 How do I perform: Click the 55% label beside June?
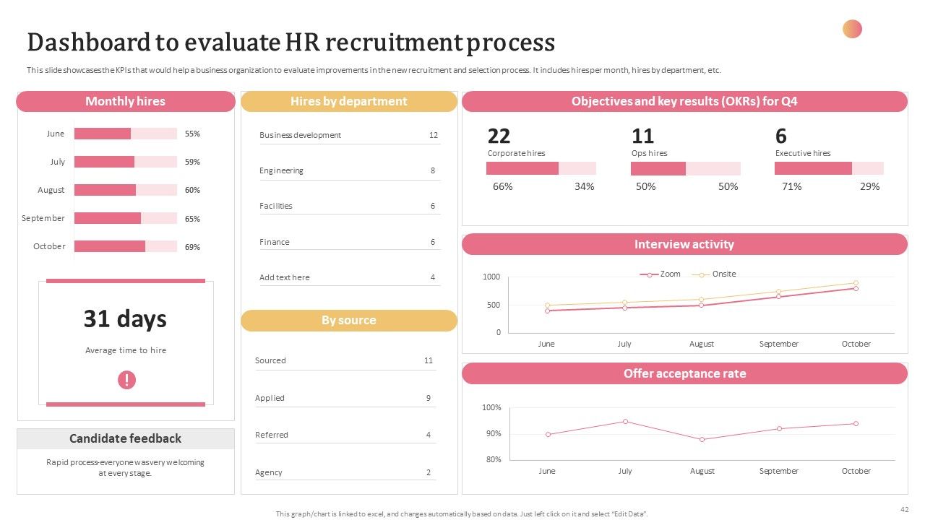point(192,134)
